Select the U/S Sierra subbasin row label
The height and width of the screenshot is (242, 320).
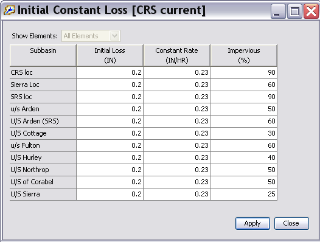tap(43, 194)
